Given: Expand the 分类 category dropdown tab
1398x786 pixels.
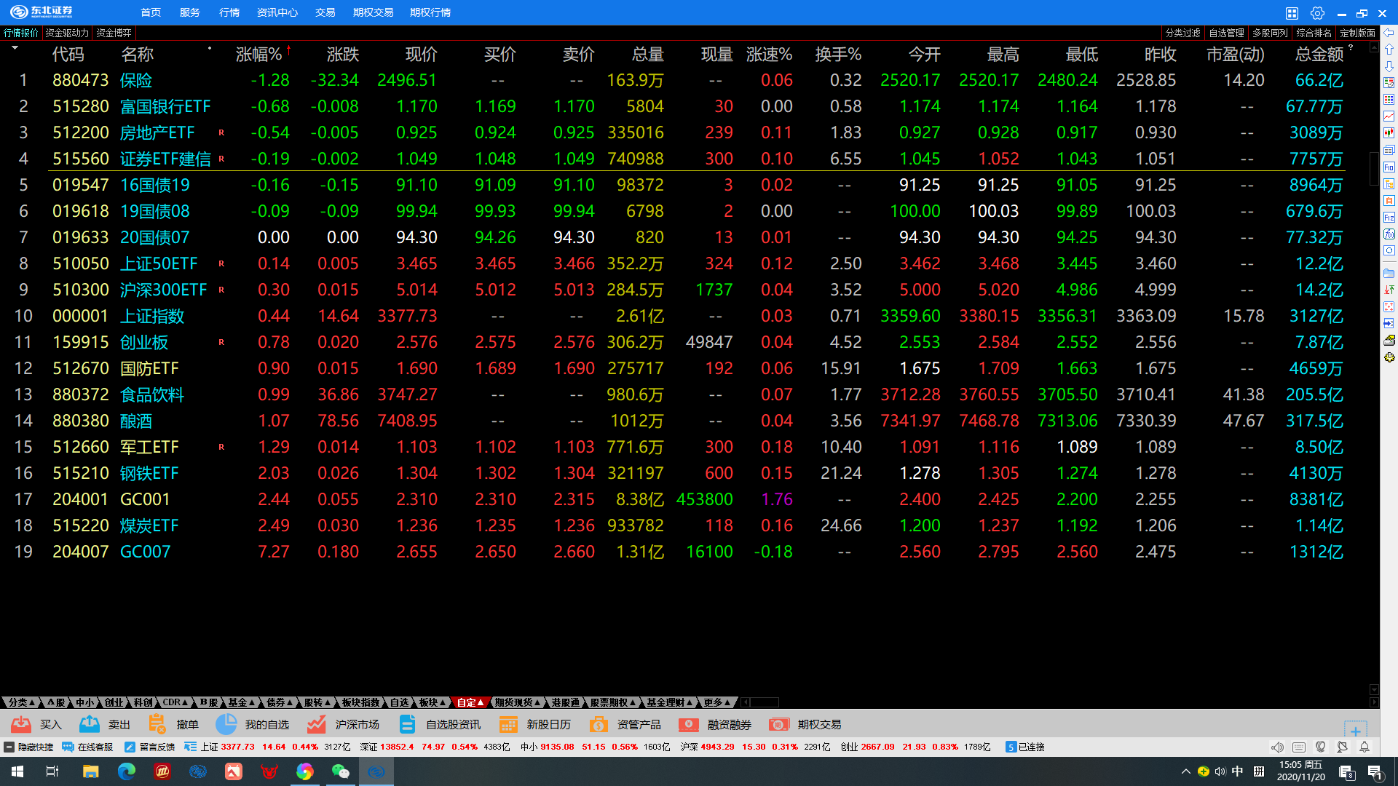Looking at the screenshot, I should 22,702.
